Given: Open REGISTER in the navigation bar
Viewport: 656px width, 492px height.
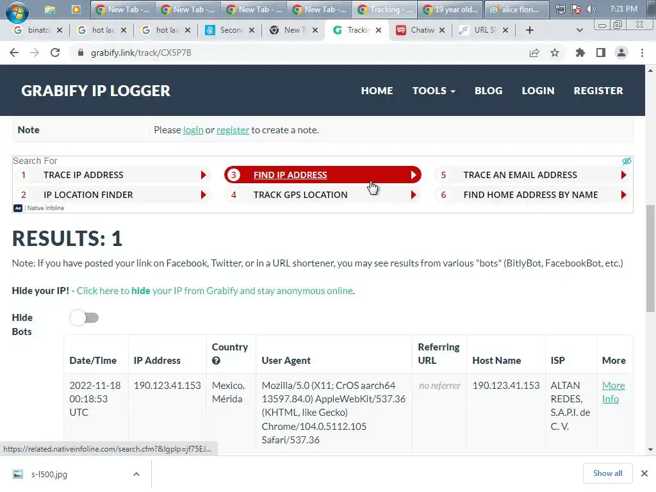Looking at the screenshot, I should 598,91.
